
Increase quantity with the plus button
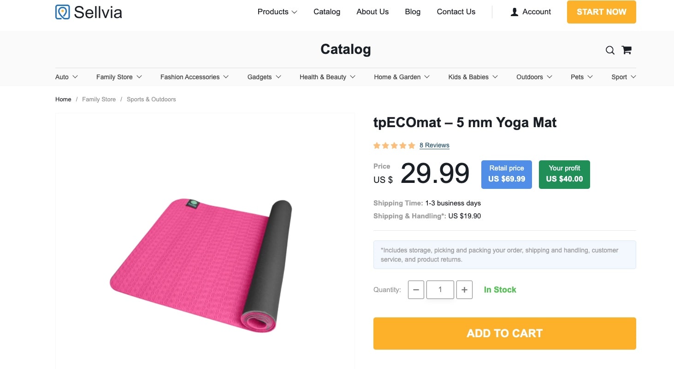[x=464, y=290]
